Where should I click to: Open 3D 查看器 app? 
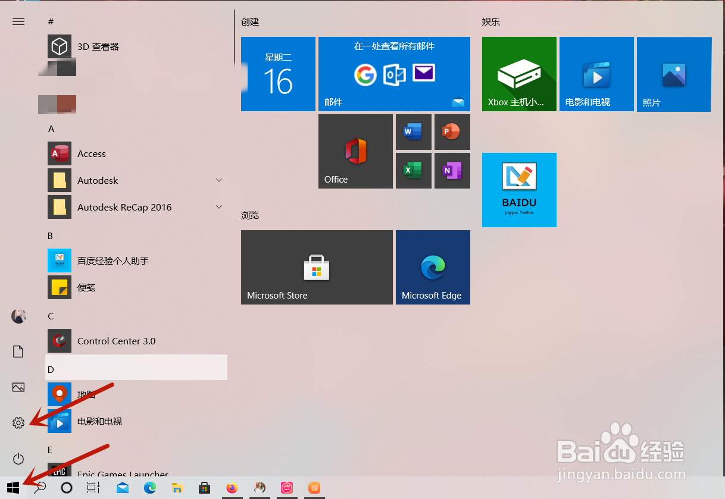pos(136,46)
